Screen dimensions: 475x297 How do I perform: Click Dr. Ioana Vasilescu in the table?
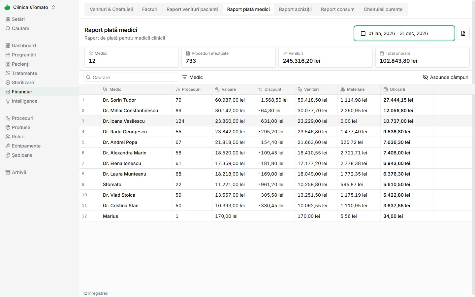coord(124,121)
